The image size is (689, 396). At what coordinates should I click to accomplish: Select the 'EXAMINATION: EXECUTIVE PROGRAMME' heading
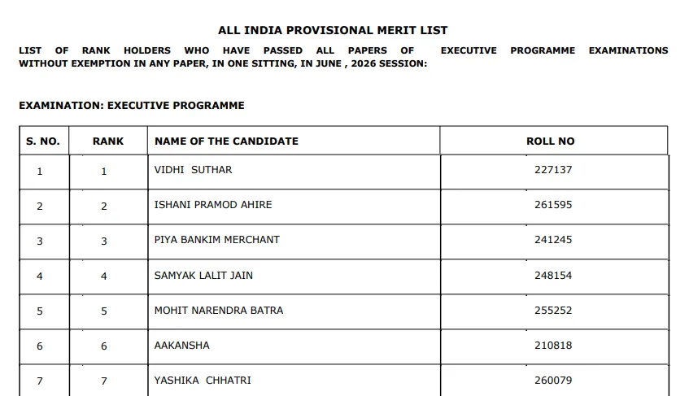tap(132, 106)
